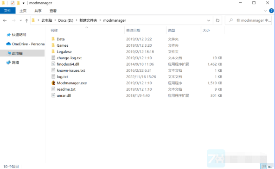Select OneDrive - Personal in navigation pane
Image resolution: width=275 pixels, height=169 pixels.
(x=28, y=44)
